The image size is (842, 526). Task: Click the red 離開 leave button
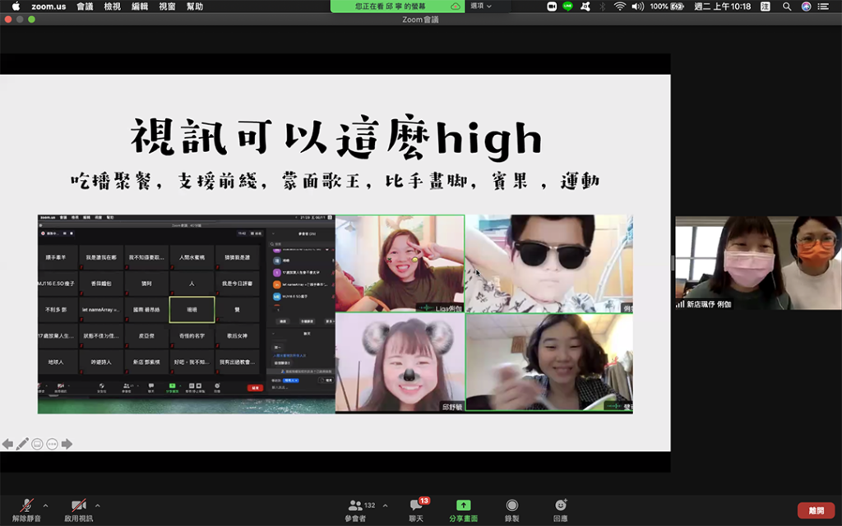(x=816, y=510)
